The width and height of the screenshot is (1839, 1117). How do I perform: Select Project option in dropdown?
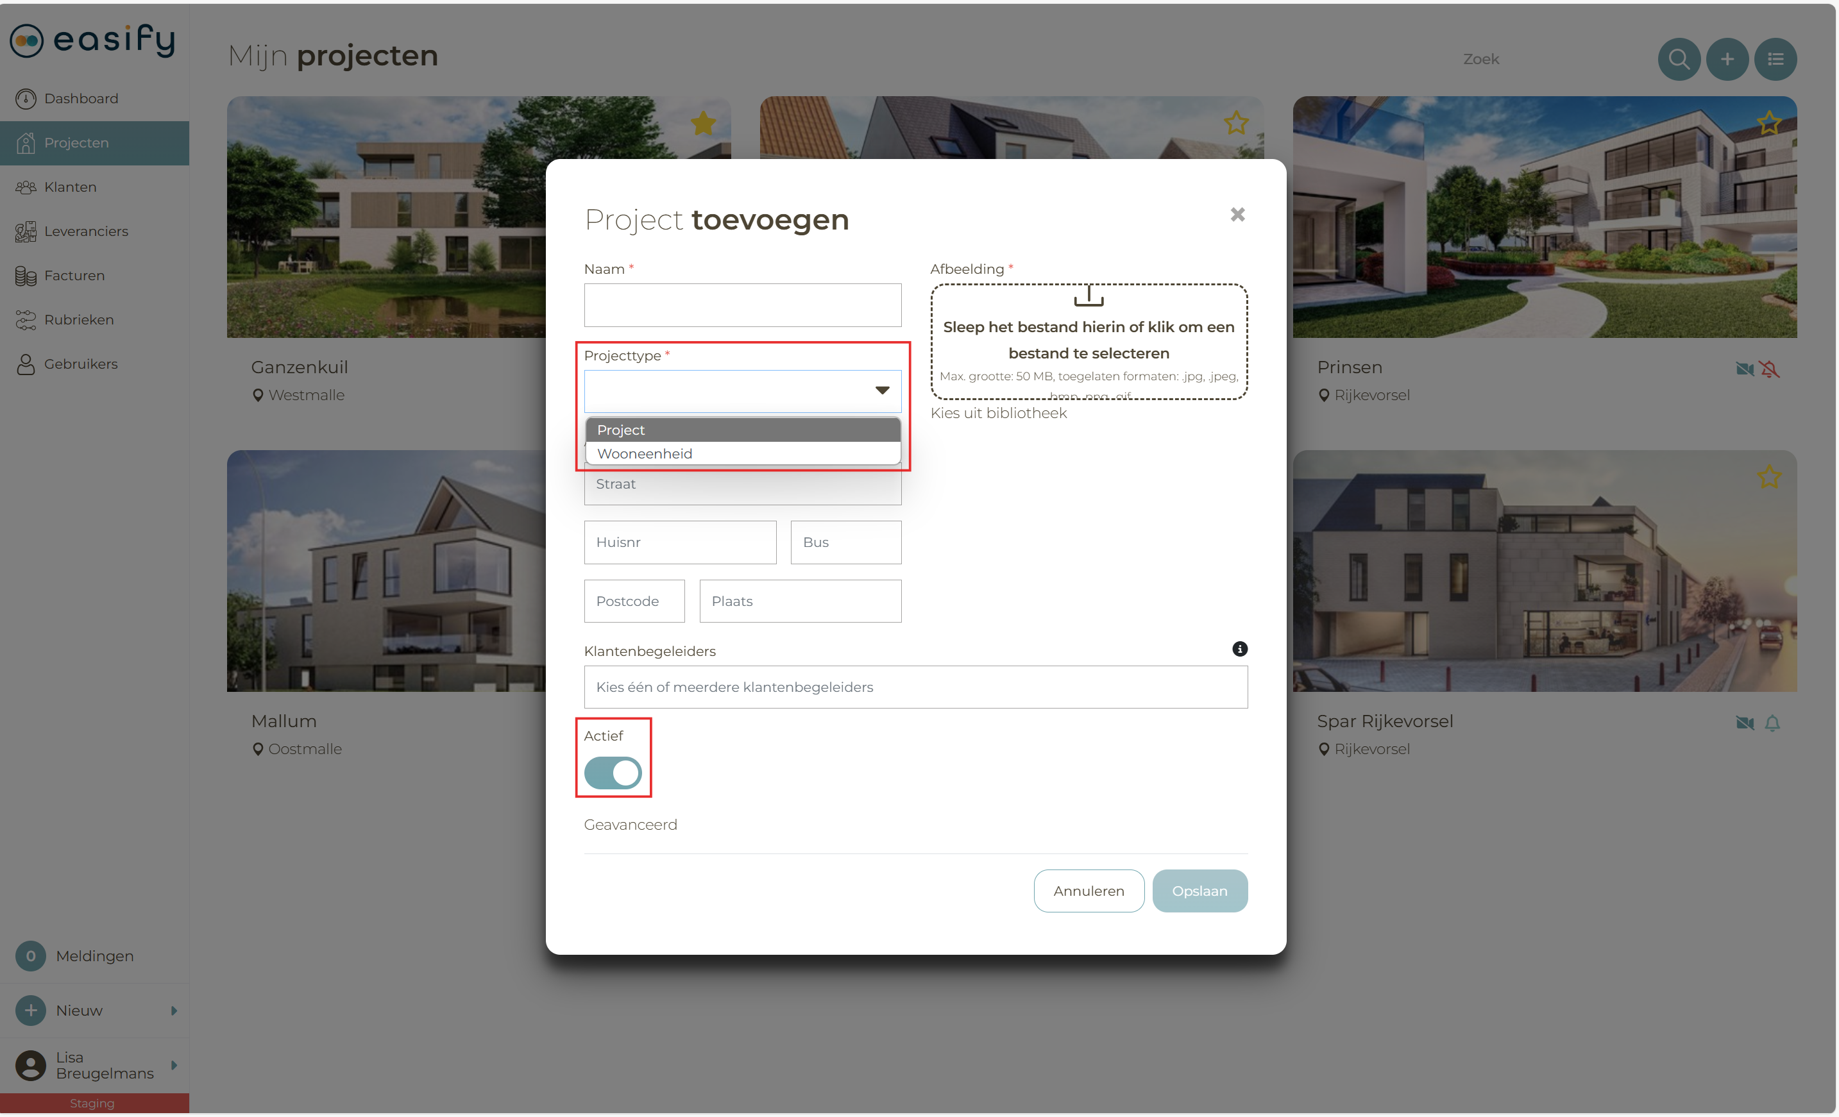(743, 430)
